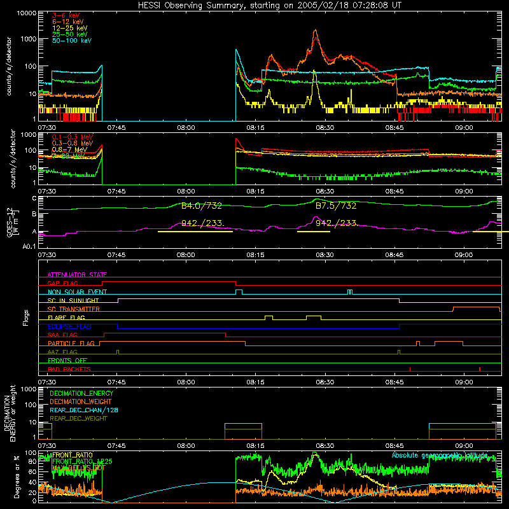The height and width of the screenshot is (509, 509).
Task: Click the '0.8-7 MeV' legend label
Action: click(69, 150)
